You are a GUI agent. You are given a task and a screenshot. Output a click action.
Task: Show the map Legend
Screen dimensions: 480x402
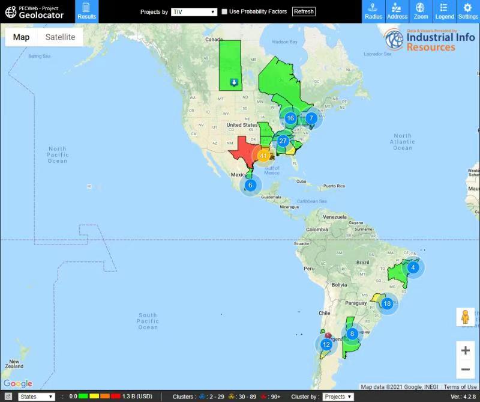coord(444,11)
